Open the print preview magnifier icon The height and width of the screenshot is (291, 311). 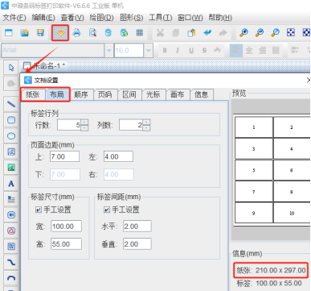click(92, 33)
